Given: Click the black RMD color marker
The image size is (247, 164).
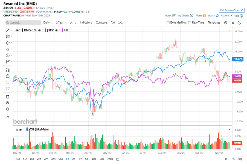Looking at the screenshot, I should (23, 30).
